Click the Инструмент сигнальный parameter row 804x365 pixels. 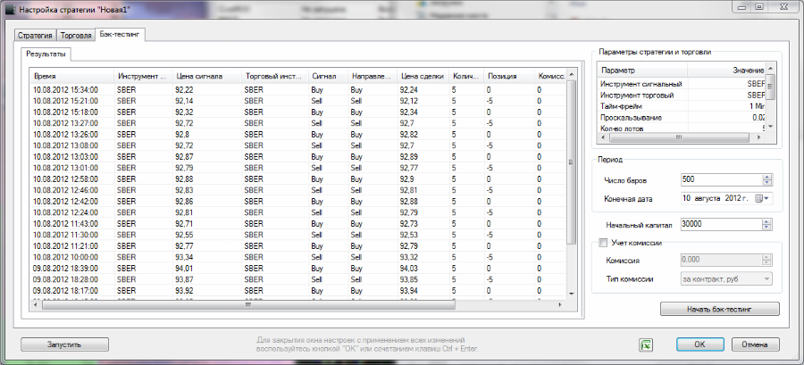click(x=682, y=84)
